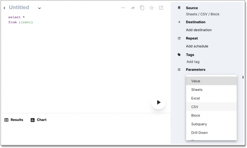
Task: Click the back arrow beside Untitled
Action: tap(4, 8)
